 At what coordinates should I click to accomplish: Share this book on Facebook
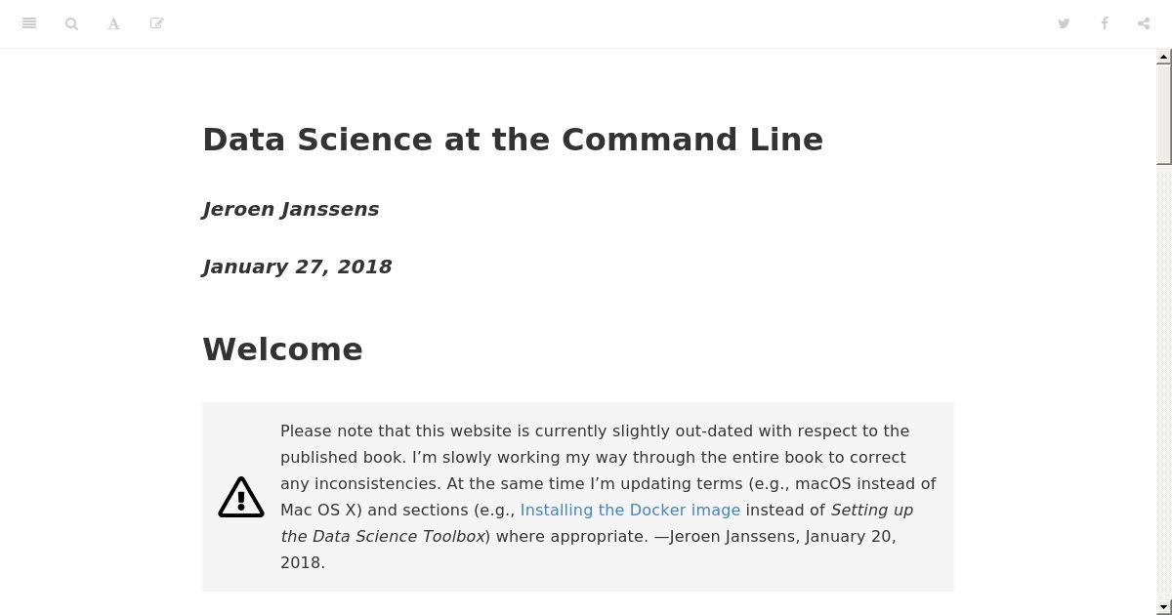point(1104,23)
